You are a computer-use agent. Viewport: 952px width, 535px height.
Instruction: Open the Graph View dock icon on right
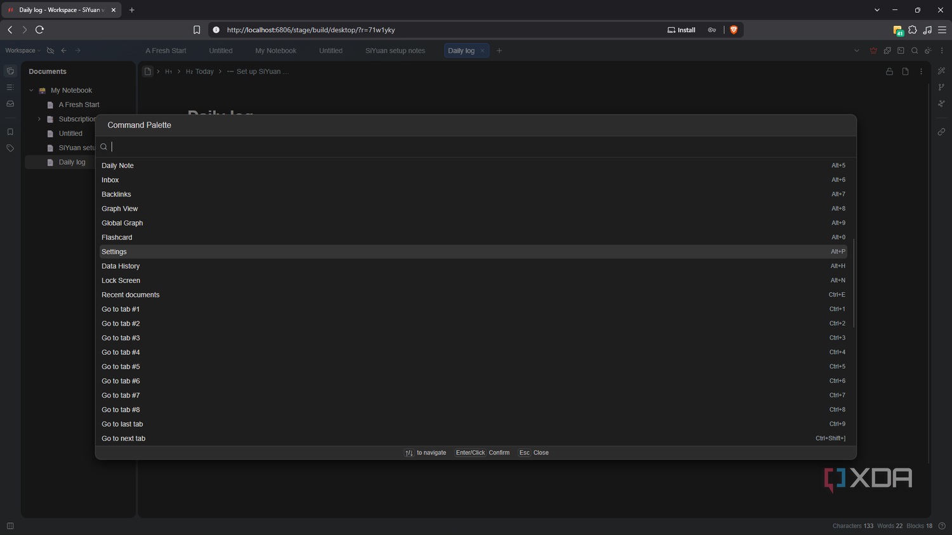coord(941,87)
